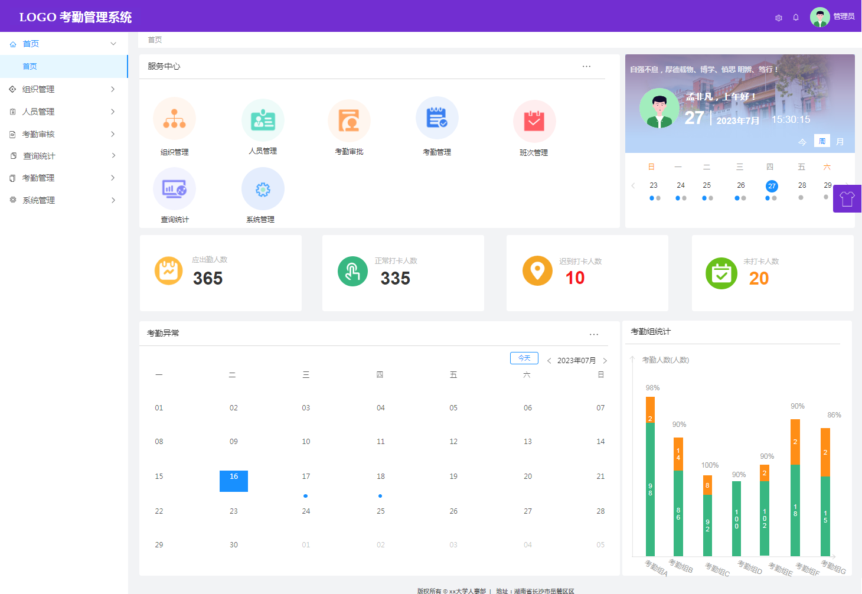Open the 组织管理 icon in service center

tap(174, 119)
